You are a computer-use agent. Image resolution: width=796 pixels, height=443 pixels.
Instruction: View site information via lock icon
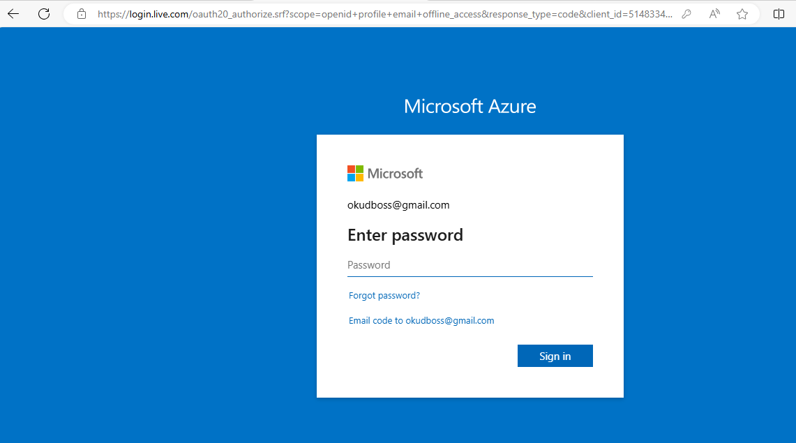coord(82,14)
